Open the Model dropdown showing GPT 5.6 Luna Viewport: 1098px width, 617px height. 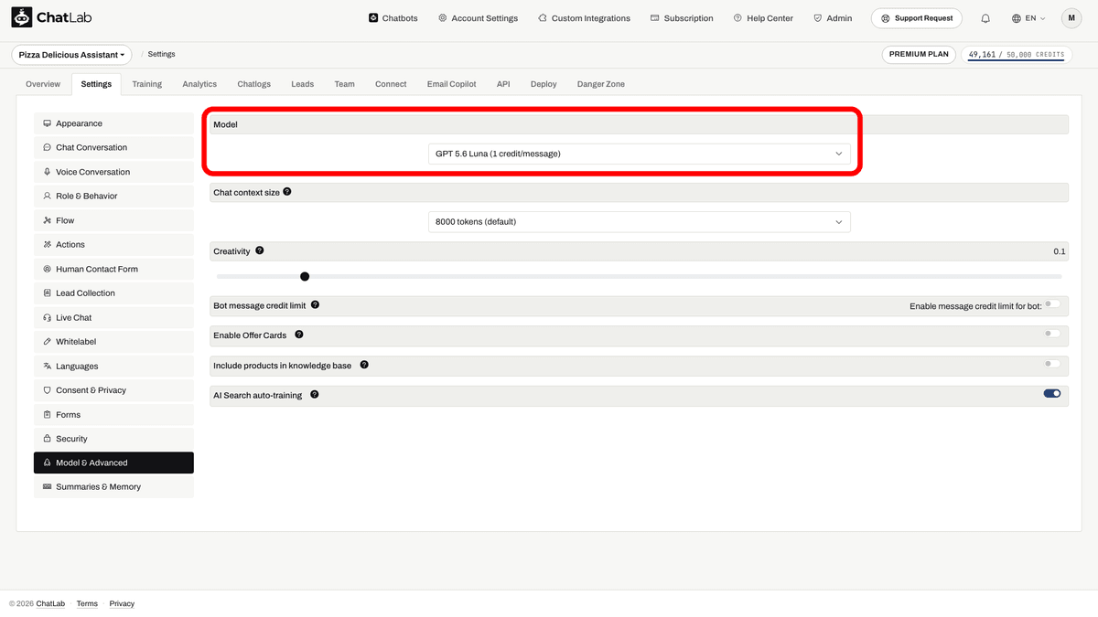[x=640, y=154]
